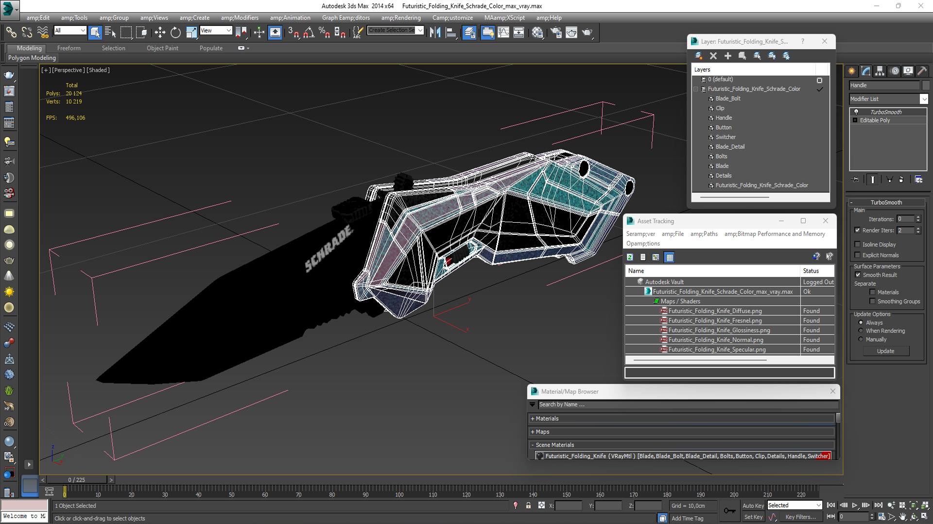Image resolution: width=933 pixels, height=524 pixels.
Task: Open the Motion panel tab icon
Action: tap(895, 71)
